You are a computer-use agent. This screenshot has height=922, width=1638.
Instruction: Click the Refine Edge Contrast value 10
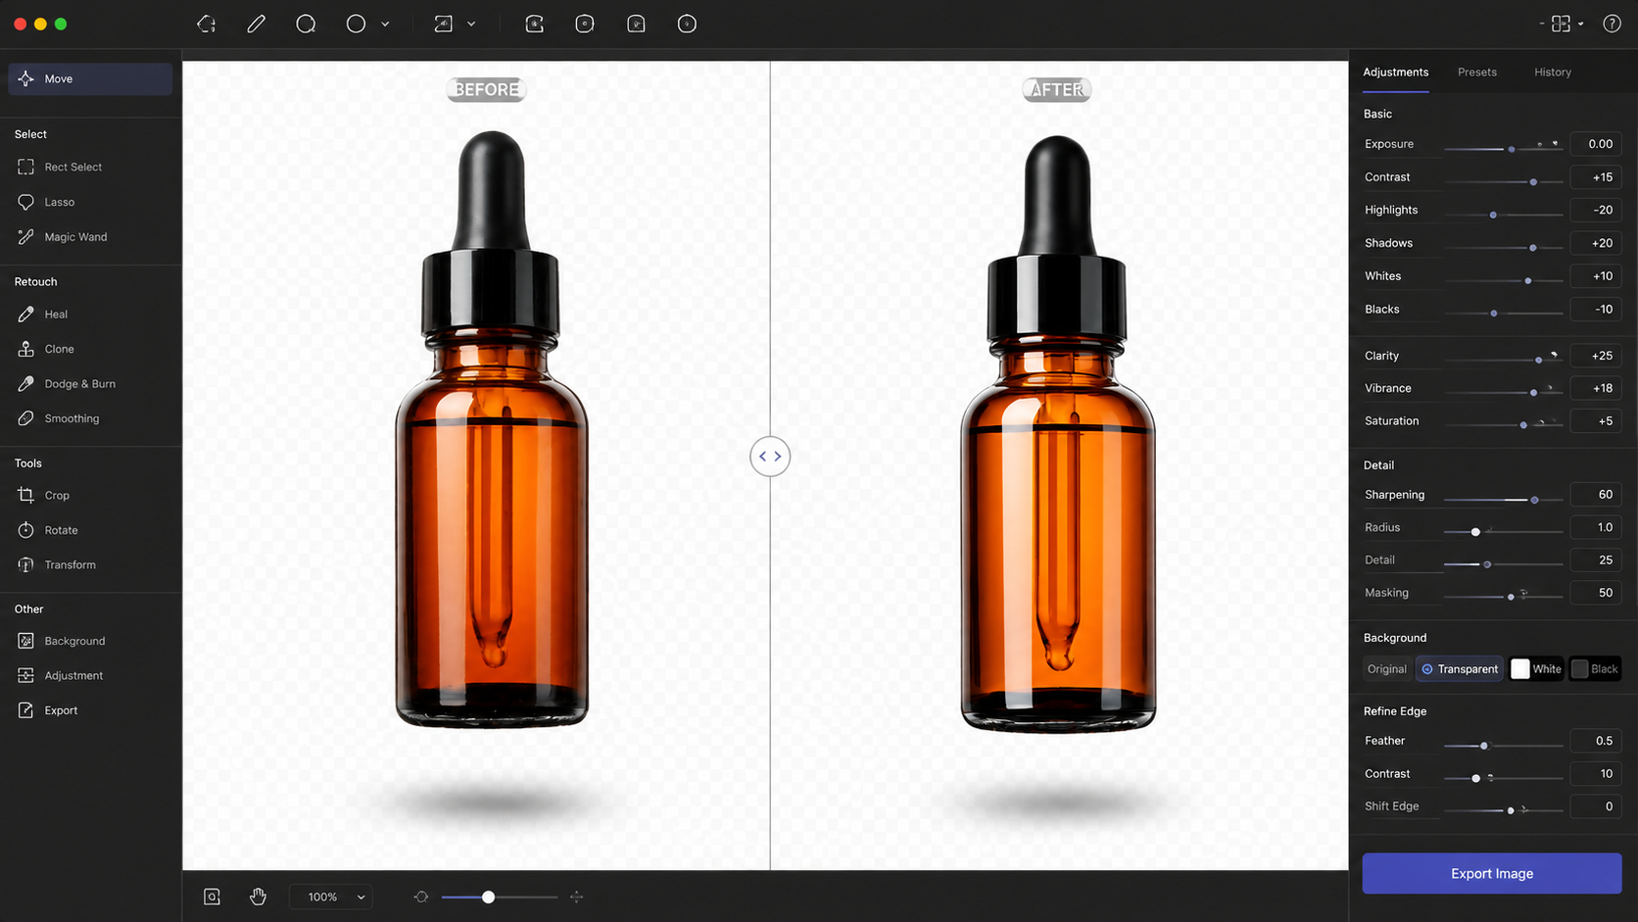pos(1596,774)
